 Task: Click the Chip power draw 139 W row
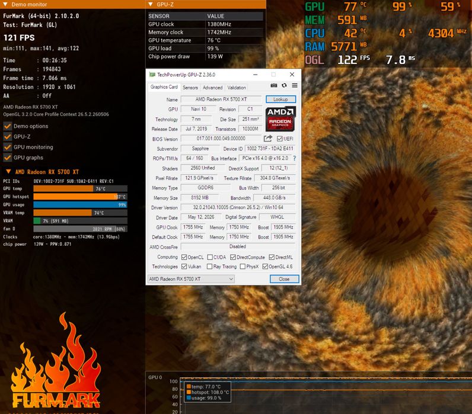205,56
